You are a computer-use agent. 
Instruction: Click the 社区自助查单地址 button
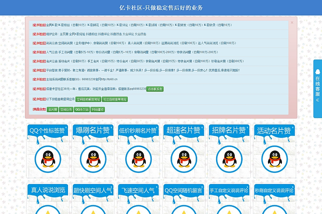(x=115, y=99)
